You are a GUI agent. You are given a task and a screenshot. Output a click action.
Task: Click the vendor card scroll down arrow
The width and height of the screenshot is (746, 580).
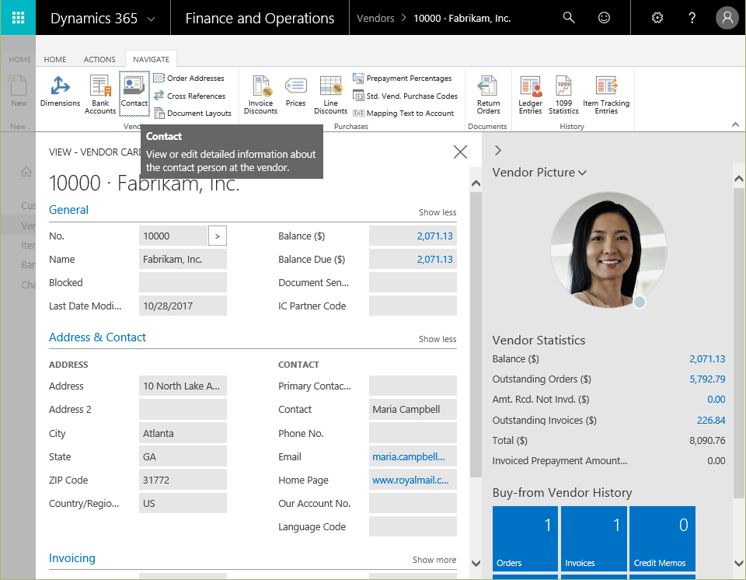tap(476, 564)
